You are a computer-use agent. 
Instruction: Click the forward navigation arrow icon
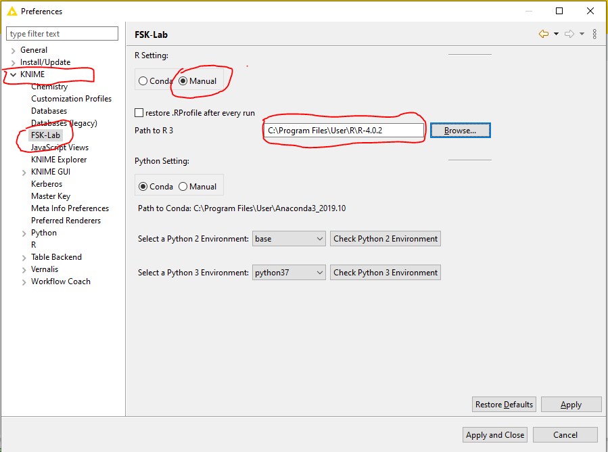(569, 34)
